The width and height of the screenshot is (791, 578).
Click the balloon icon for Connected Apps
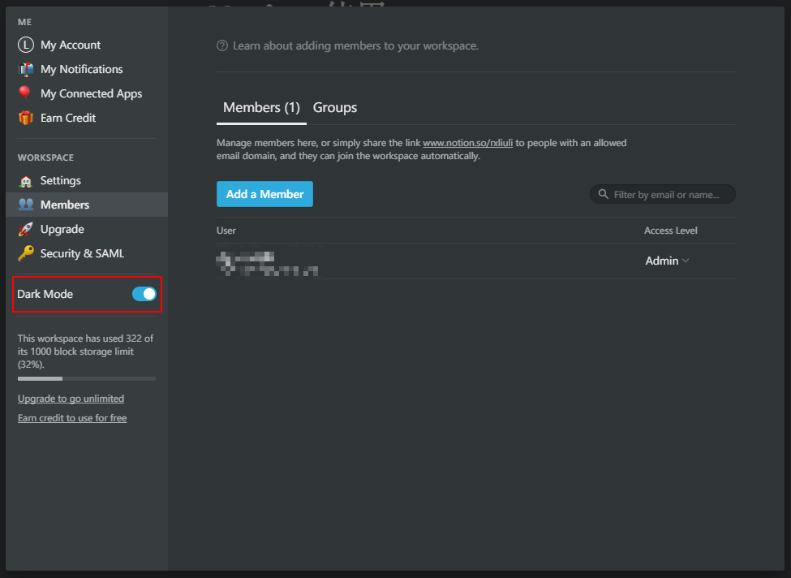click(x=24, y=93)
